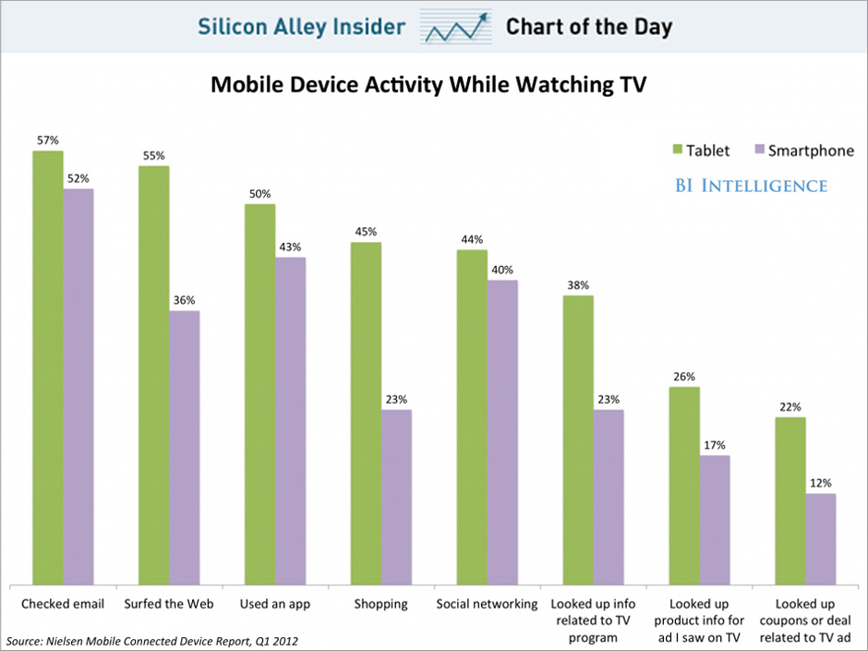Image resolution: width=868 pixels, height=651 pixels.
Task: Click the Social networking axis label
Action: 488,604
